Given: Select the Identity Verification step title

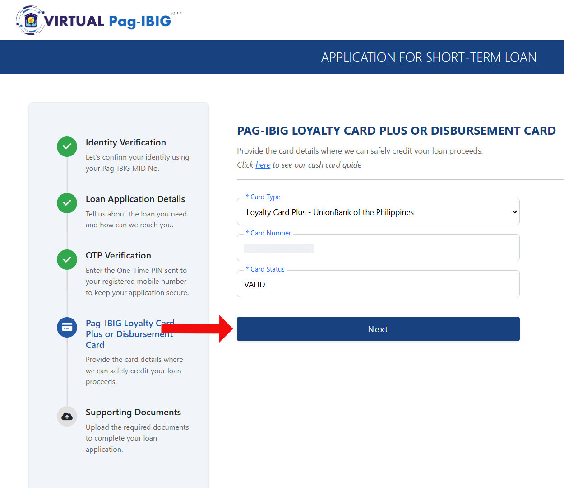Looking at the screenshot, I should (x=126, y=142).
